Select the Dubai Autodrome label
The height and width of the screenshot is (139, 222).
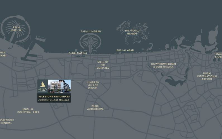click(x=95, y=107)
